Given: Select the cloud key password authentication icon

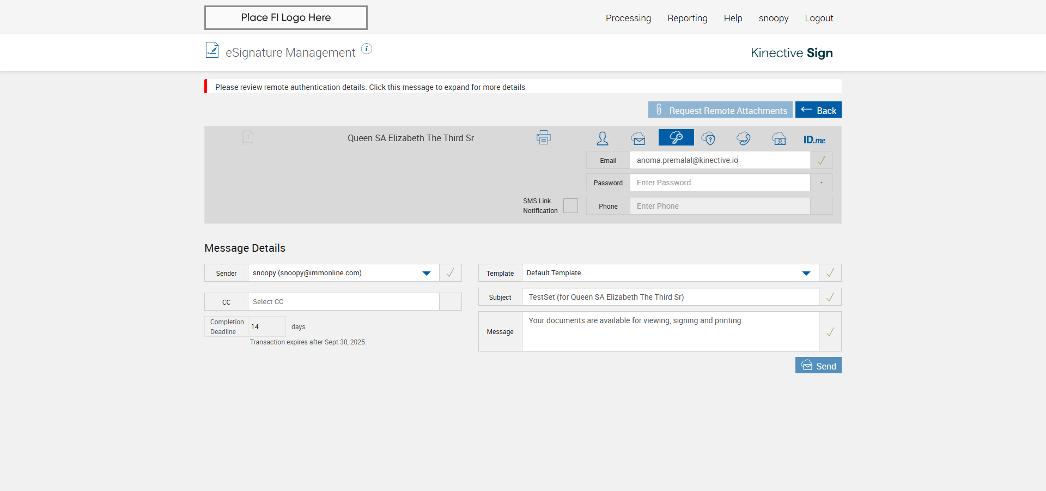Looking at the screenshot, I should tap(676, 137).
